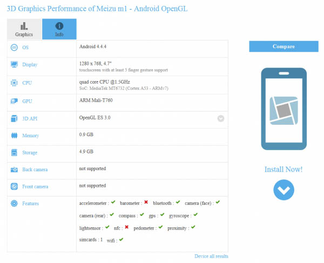324x263 pixels.
Task: Click the Storage icon
Action: (14, 153)
